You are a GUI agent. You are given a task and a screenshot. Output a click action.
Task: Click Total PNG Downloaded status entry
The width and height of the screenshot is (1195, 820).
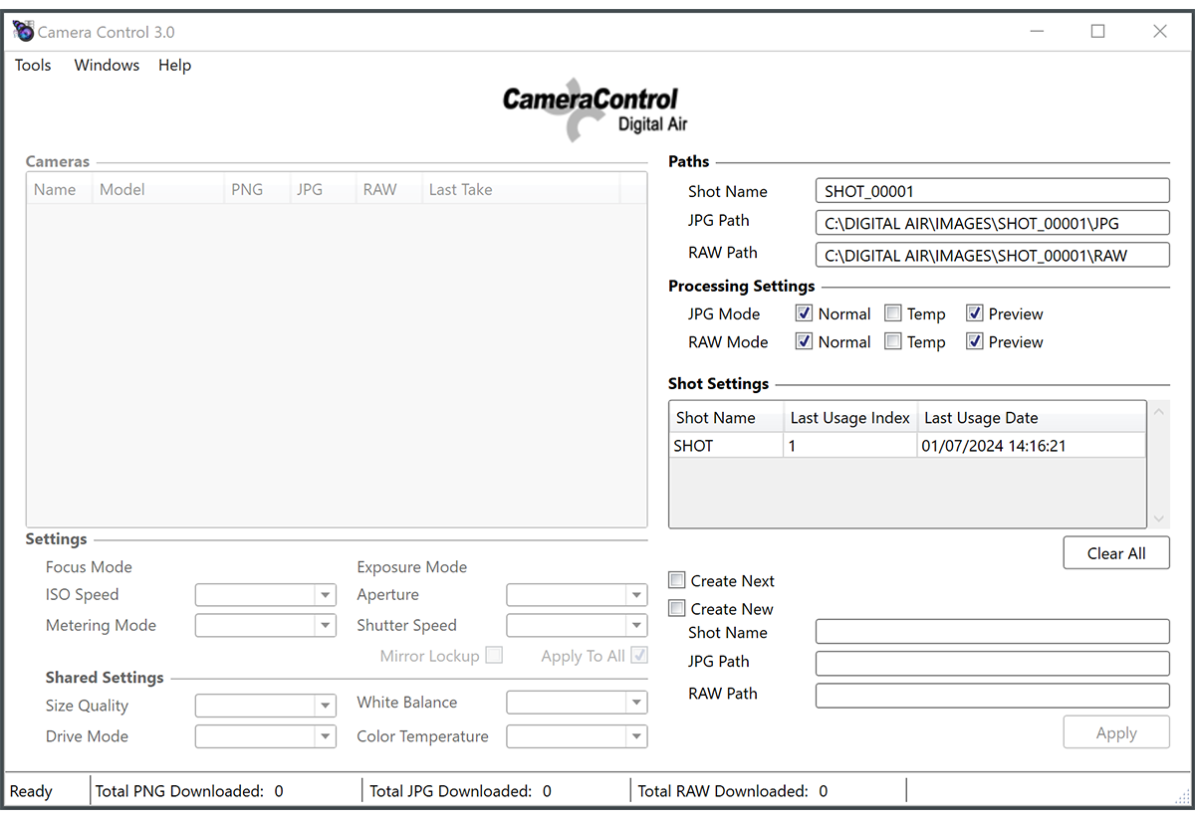tap(189, 791)
